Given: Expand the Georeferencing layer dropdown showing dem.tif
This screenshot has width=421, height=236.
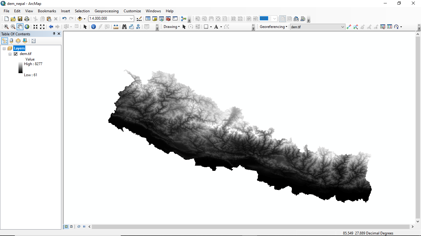Looking at the screenshot, I should (343, 27).
